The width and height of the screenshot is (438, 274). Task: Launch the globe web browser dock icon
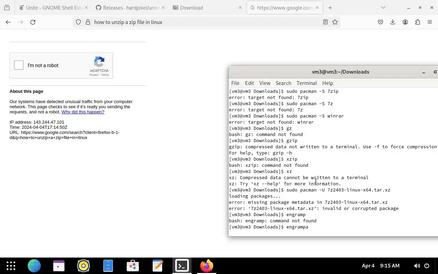pyautogui.click(x=34, y=266)
